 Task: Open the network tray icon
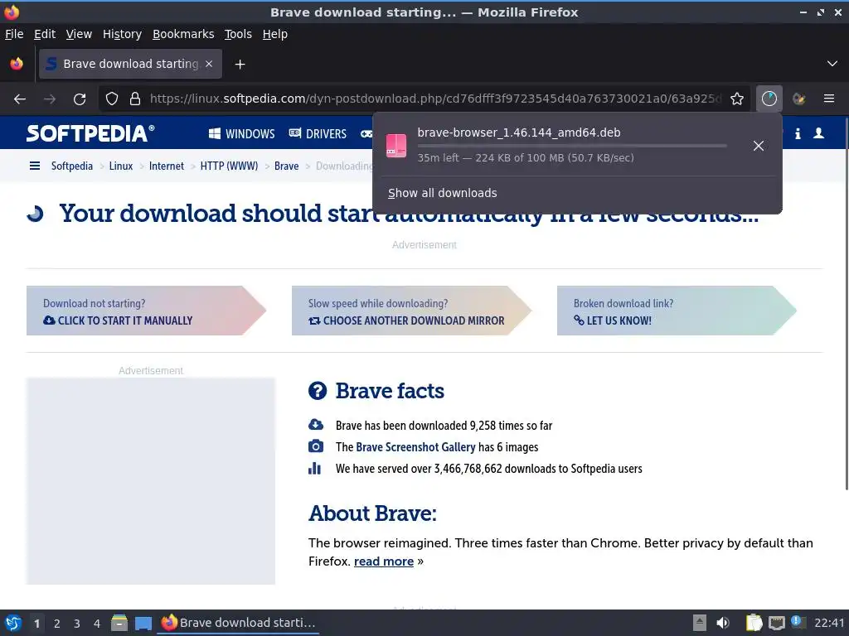click(x=776, y=623)
